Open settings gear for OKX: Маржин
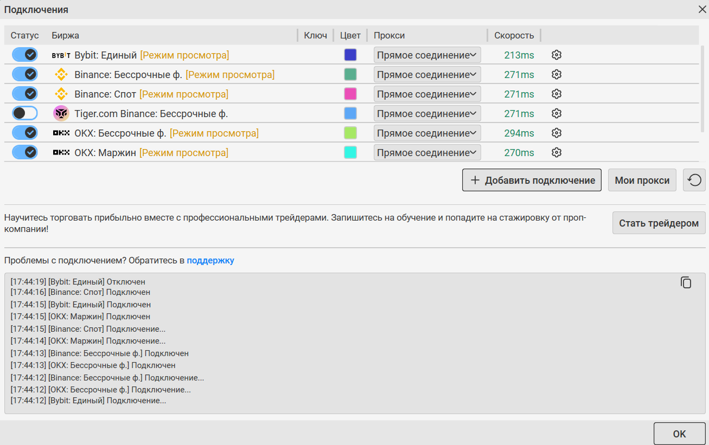This screenshot has height=445, width=709. 556,152
